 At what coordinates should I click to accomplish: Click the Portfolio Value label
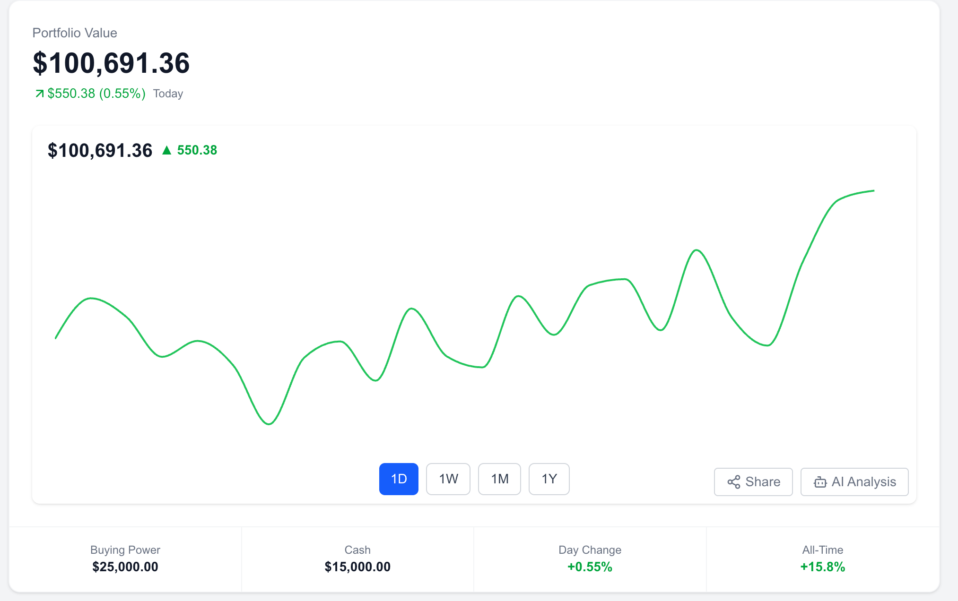[x=75, y=33]
